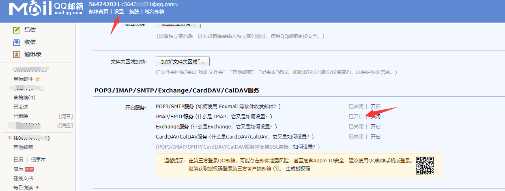The width and height of the screenshot is (505, 191).
Task: Open the 域名邮箱 link
Action: pos(155,12)
